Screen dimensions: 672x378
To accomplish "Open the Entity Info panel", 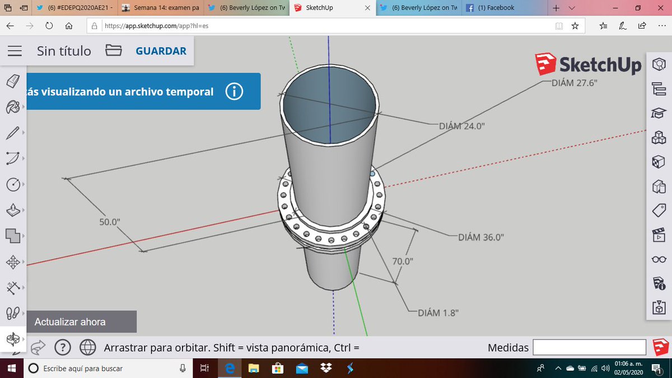I will click(659, 64).
